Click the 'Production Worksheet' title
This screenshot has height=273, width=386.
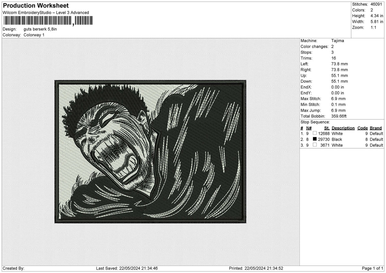(x=36, y=6)
